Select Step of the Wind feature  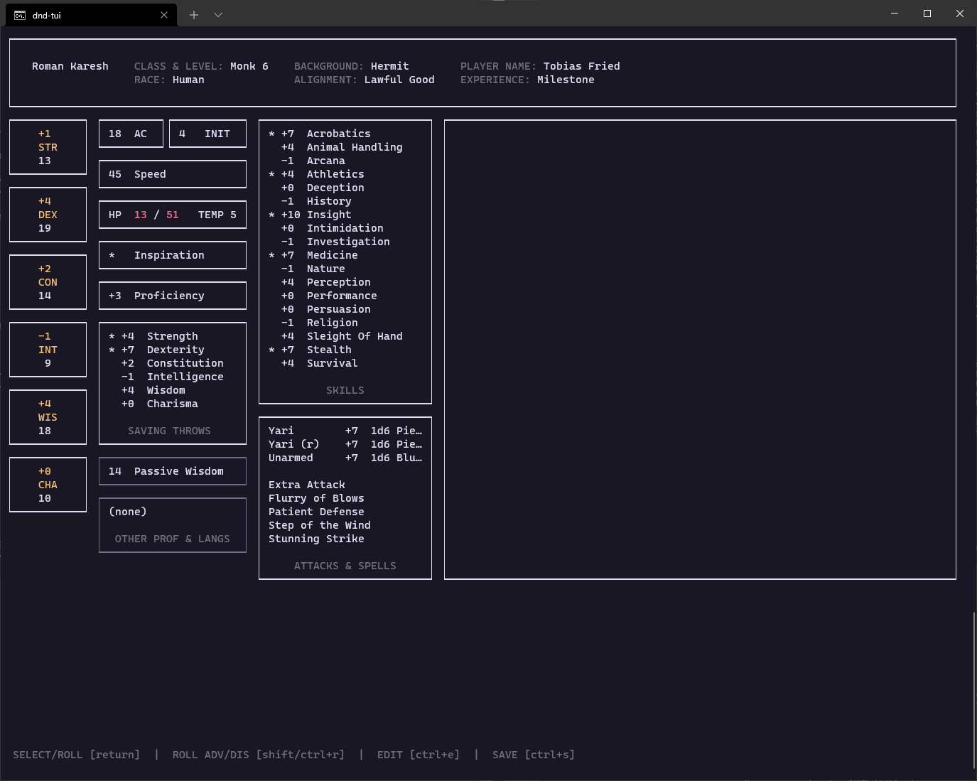click(x=320, y=525)
